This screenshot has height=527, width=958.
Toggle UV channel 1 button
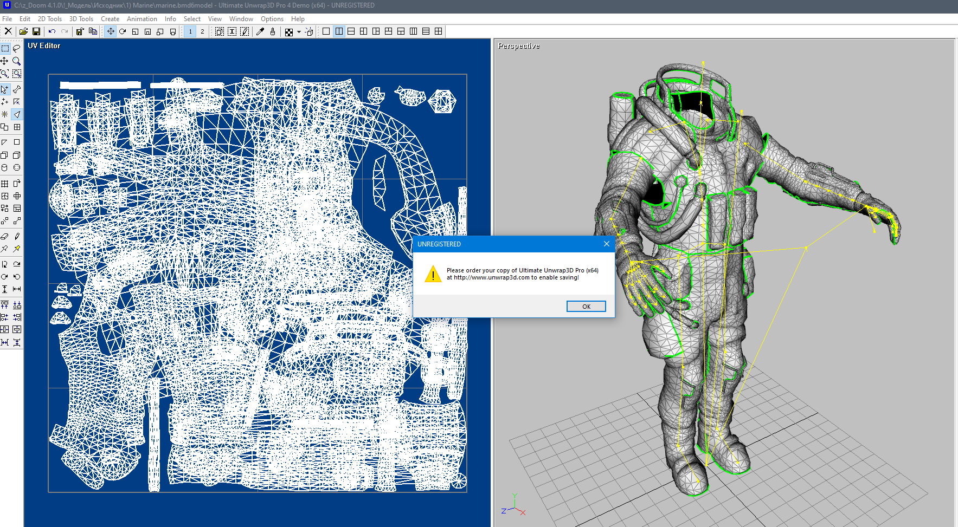click(x=190, y=31)
